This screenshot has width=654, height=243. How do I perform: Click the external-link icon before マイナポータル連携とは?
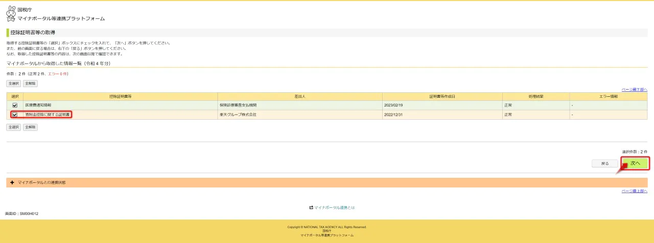click(x=311, y=208)
